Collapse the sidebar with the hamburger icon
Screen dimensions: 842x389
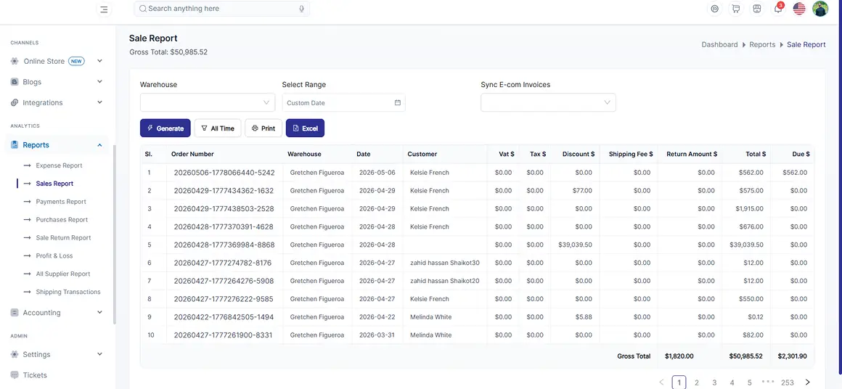coord(105,9)
